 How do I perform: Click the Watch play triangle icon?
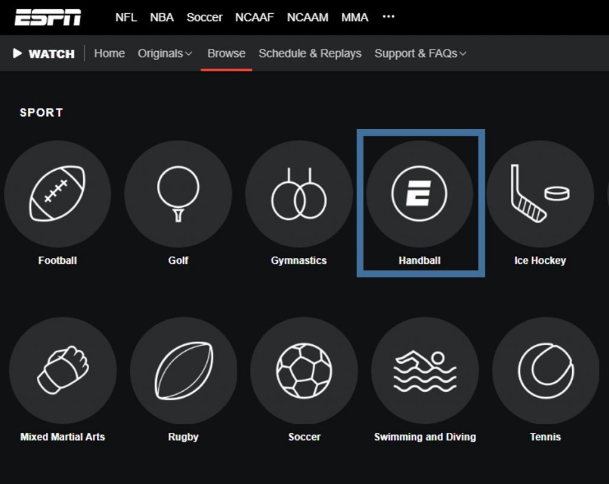click(17, 53)
